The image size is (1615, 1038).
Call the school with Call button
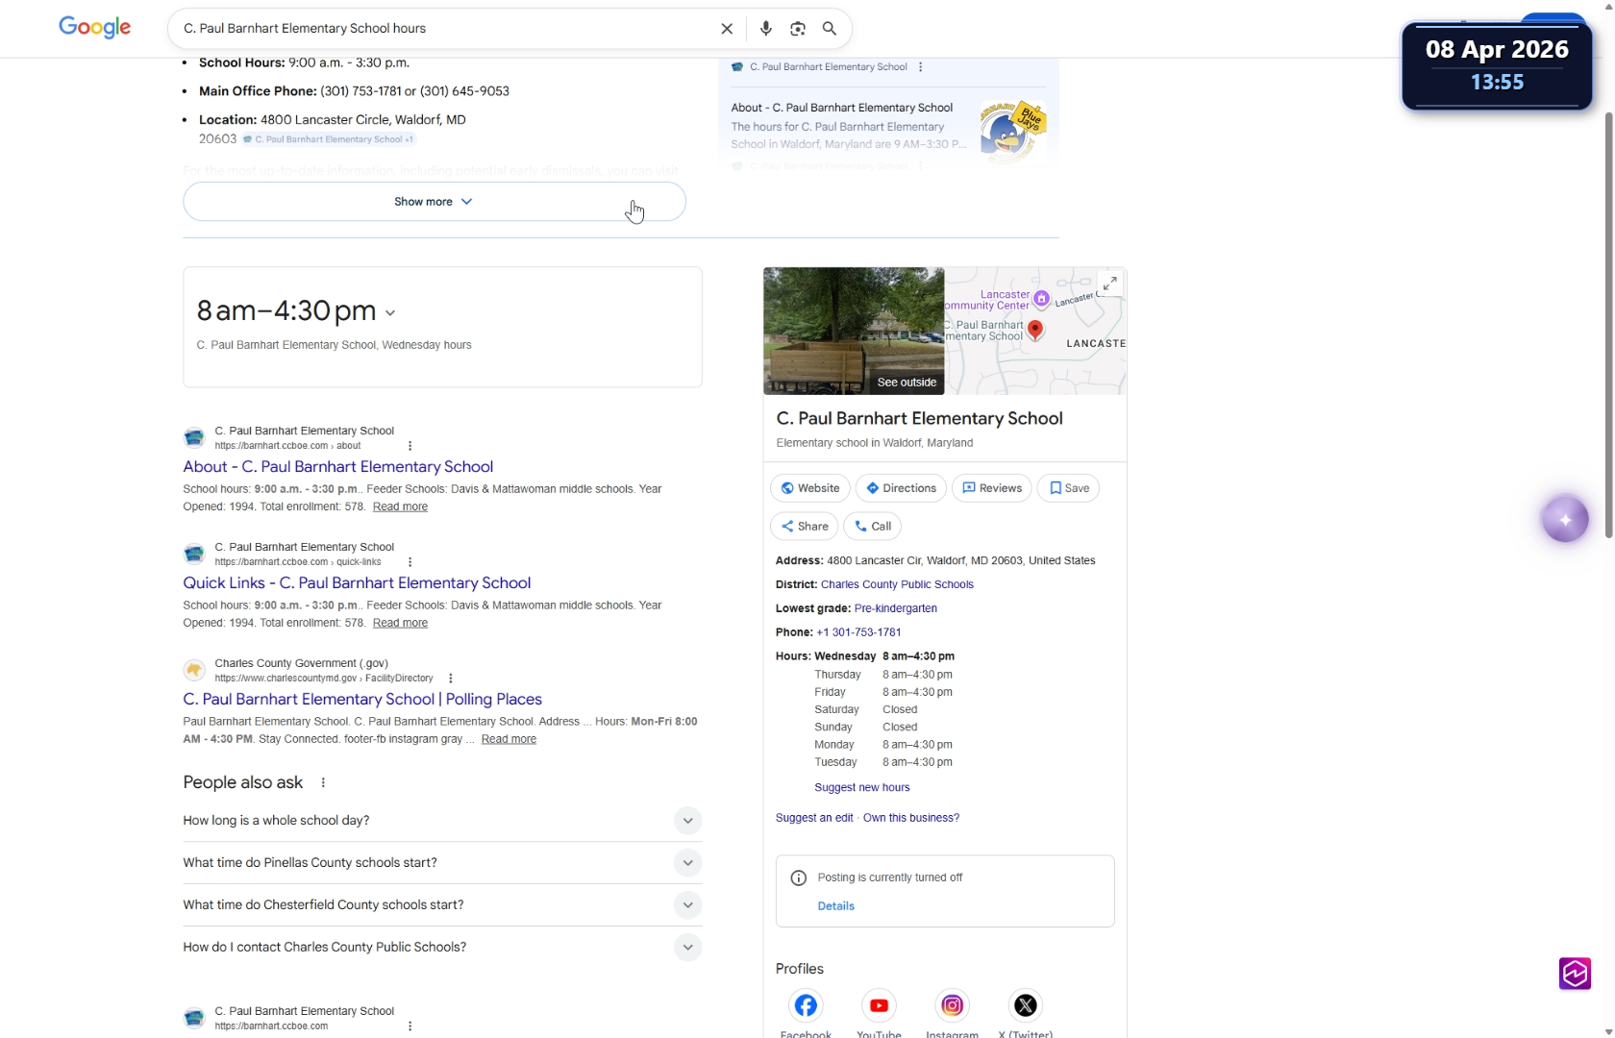tap(874, 527)
